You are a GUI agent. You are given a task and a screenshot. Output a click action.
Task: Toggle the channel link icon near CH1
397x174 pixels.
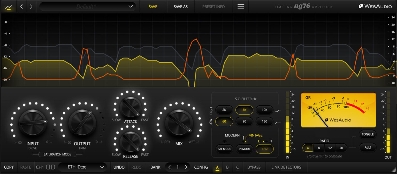[51, 167]
